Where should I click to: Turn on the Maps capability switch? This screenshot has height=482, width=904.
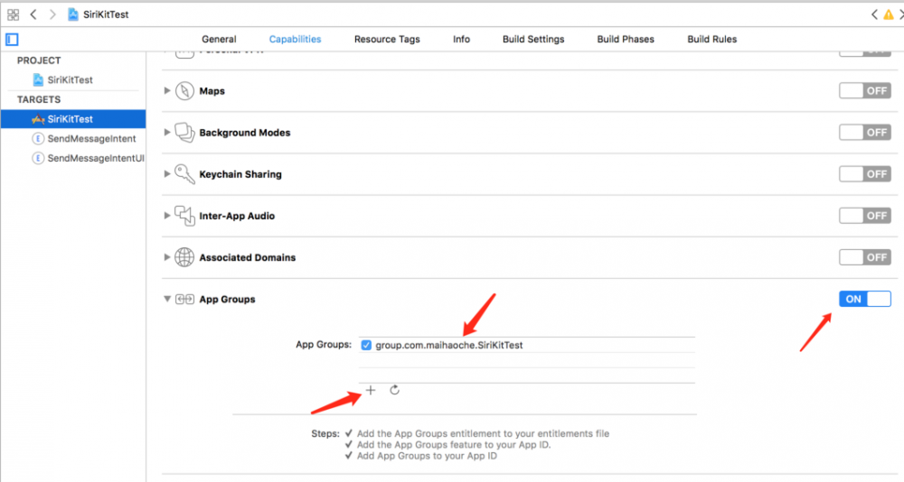pos(865,91)
